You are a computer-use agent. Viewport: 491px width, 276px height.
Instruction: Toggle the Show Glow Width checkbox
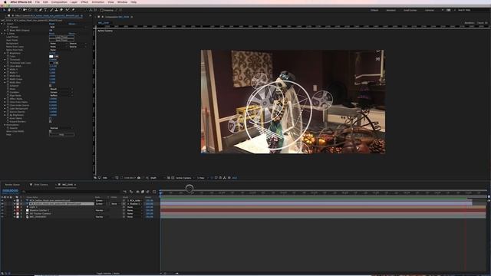pyautogui.click(x=50, y=131)
